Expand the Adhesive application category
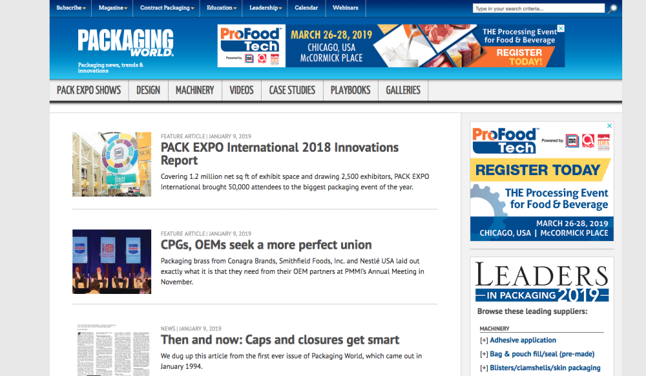Viewport: 646px width, 376px height. point(484,340)
